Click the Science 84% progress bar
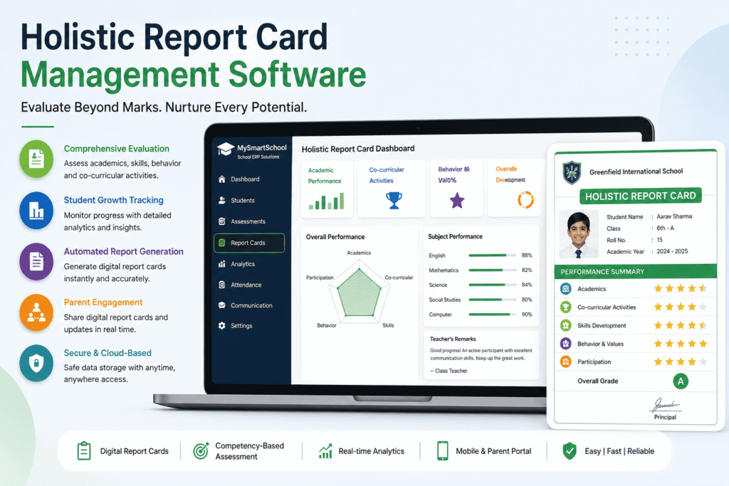The width and height of the screenshot is (729, 486). 493,285
